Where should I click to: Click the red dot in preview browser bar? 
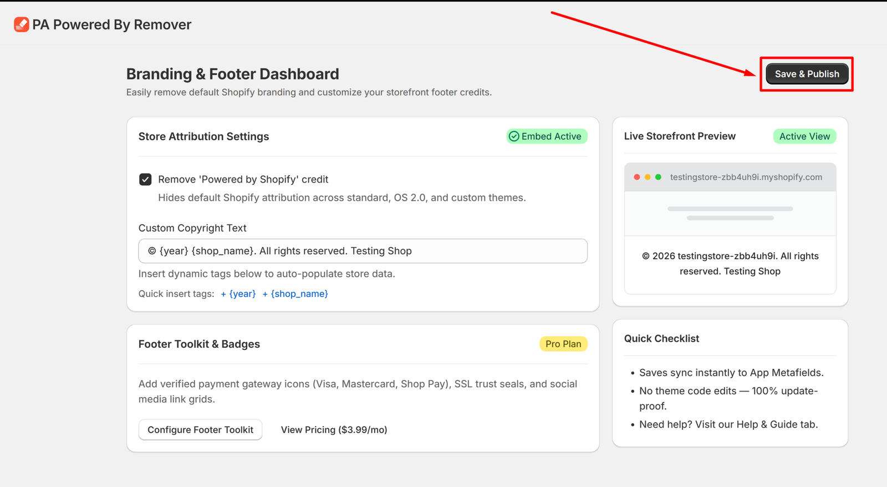[637, 177]
